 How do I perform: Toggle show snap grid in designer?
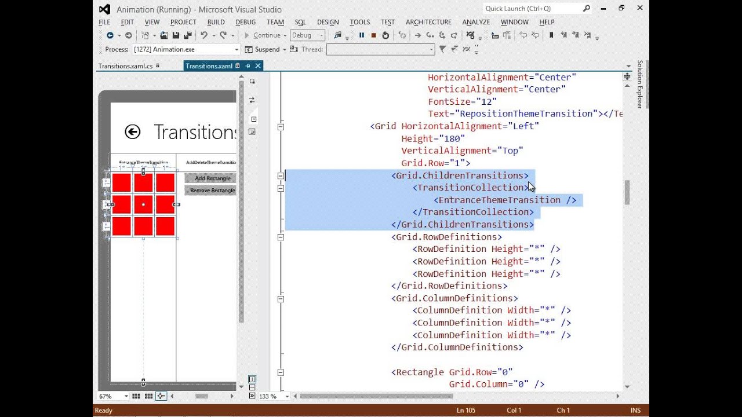(x=136, y=396)
